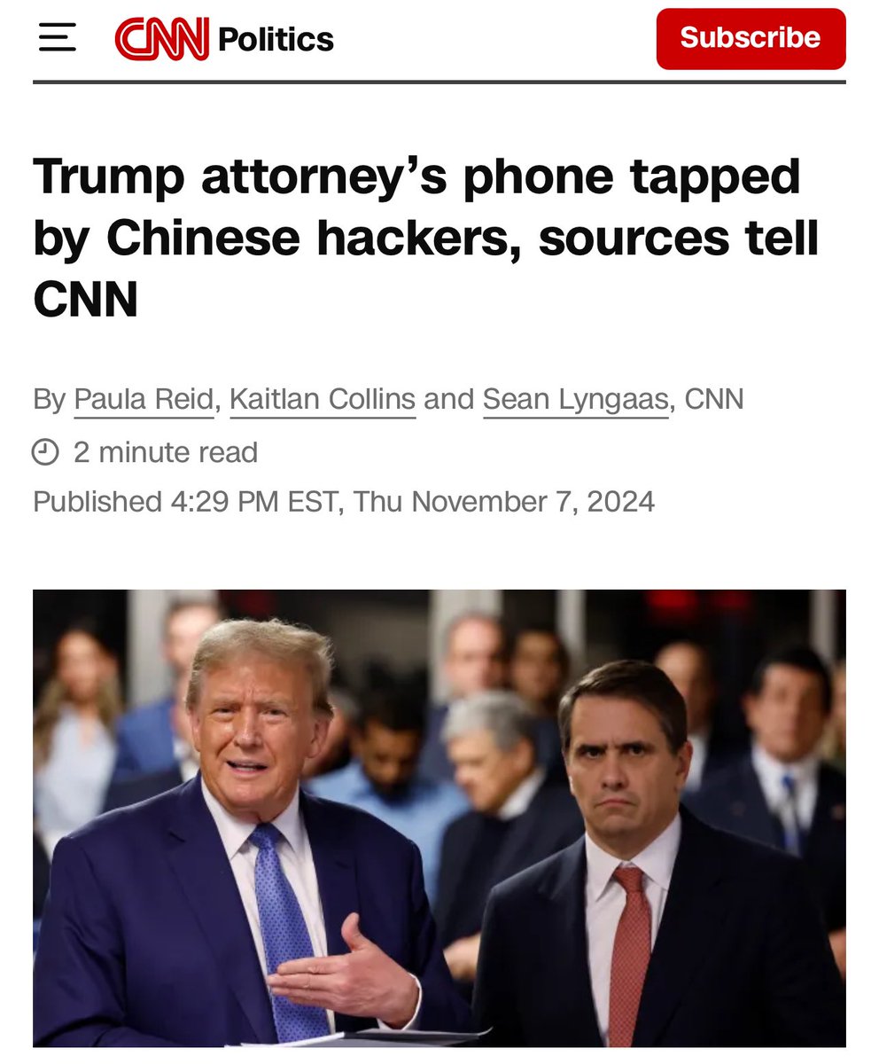Open author Paula Reid's profile
This screenshot has width=879, height=1064.
(144, 400)
